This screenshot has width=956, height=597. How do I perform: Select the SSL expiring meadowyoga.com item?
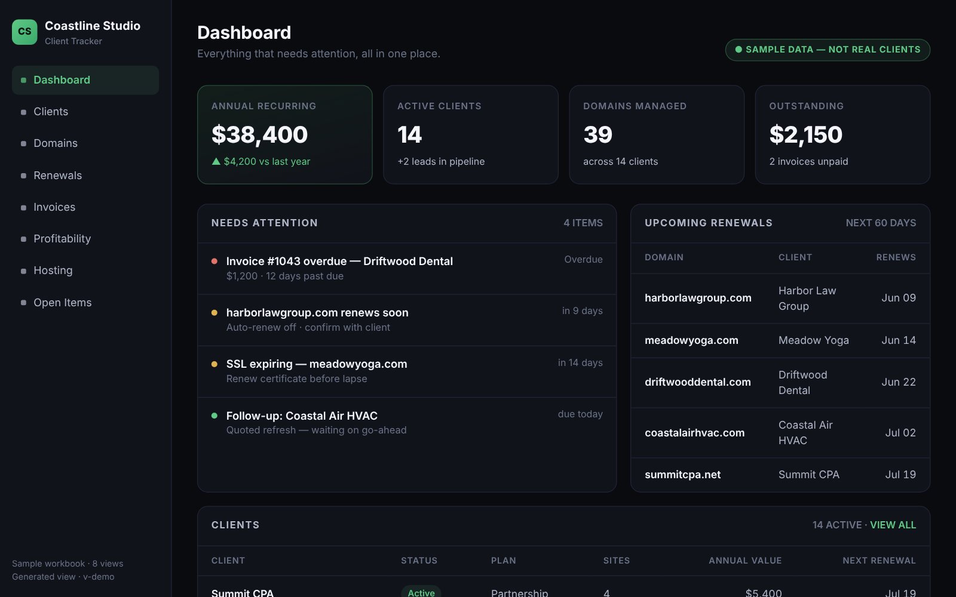click(x=407, y=371)
